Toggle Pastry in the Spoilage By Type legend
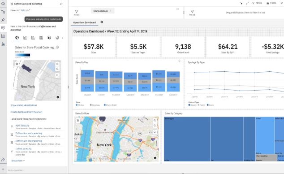Image resolution: width=284 pixels, height=174 pixels. (x=201, y=105)
